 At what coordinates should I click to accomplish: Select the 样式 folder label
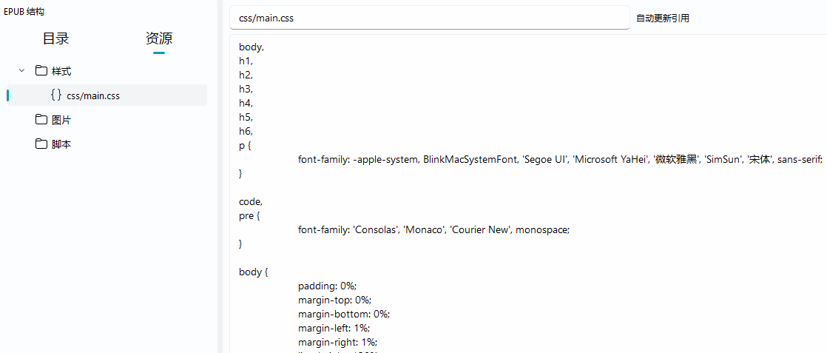61,71
